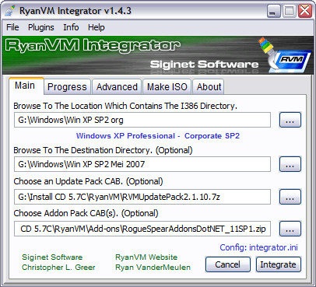Open the Info menu
This screenshot has width=316, height=287.
click(71, 27)
